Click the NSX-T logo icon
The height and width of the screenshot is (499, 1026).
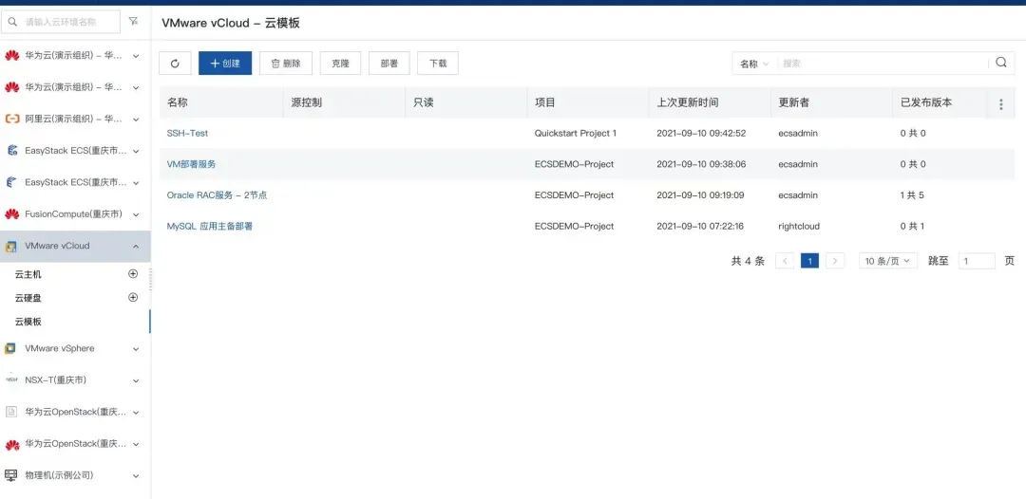pos(11,379)
